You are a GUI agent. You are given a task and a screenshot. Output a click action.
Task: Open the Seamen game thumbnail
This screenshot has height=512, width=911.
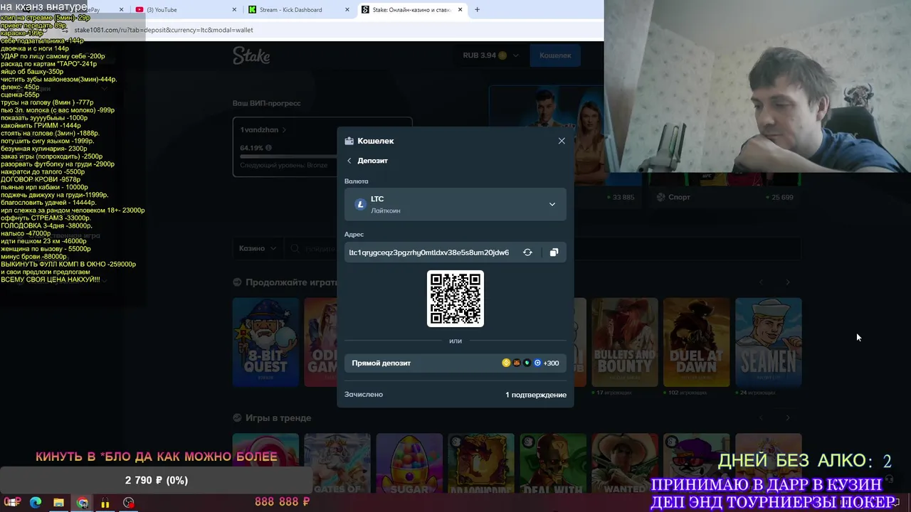click(x=768, y=342)
